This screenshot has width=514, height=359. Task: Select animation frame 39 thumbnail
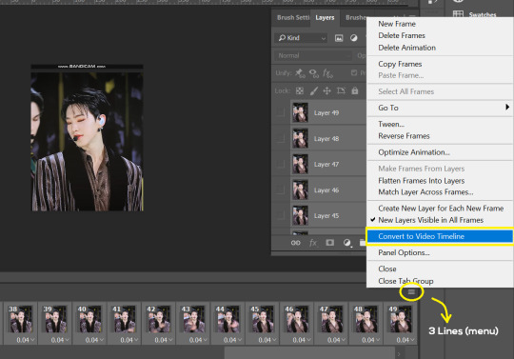coord(55,320)
